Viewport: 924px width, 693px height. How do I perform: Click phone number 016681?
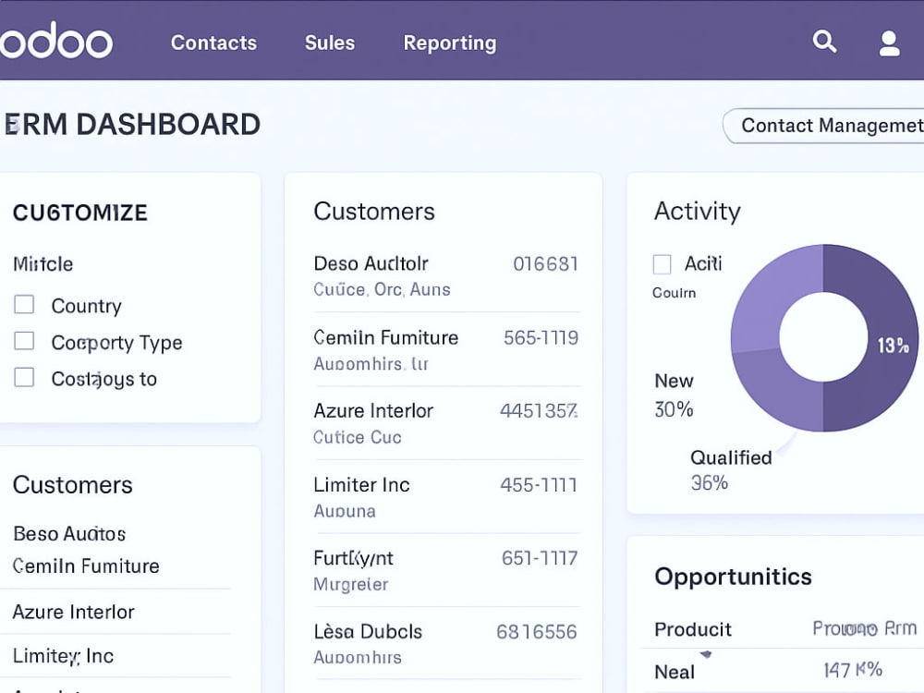click(x=546, y=264)
